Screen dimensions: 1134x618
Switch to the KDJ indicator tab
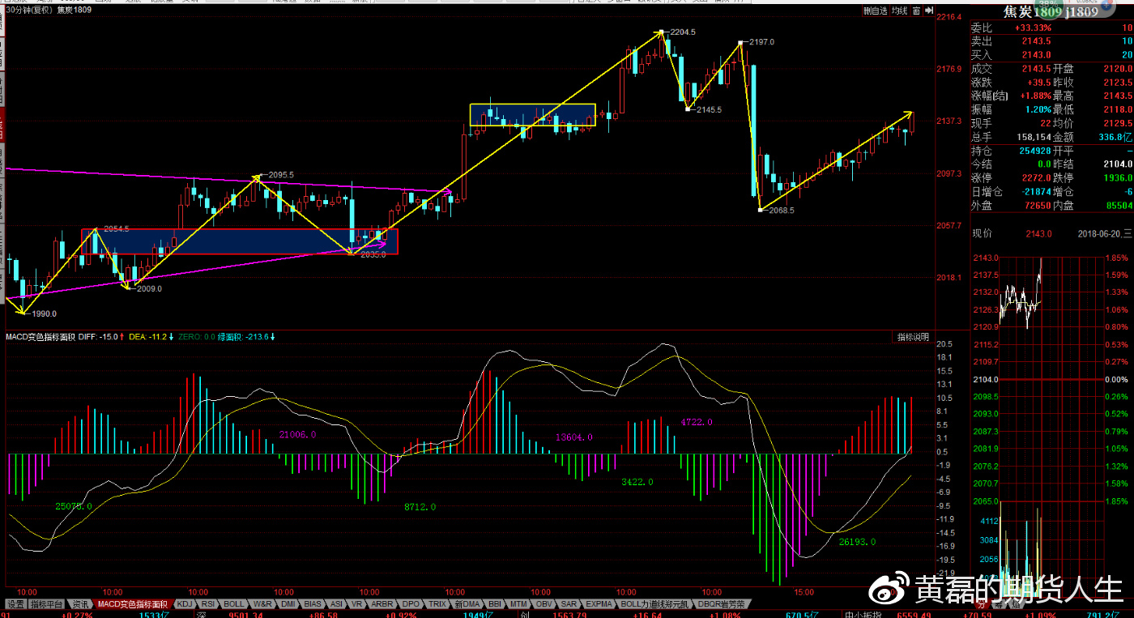point(185,604)
